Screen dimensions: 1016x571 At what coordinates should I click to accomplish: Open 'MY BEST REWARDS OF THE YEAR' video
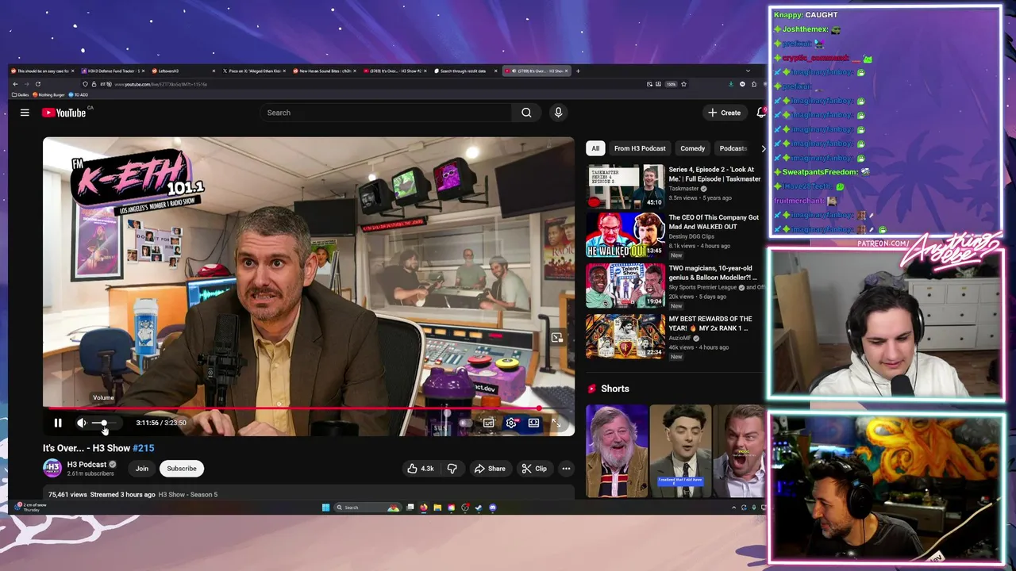pyautogui.click(x=710, y=324)
